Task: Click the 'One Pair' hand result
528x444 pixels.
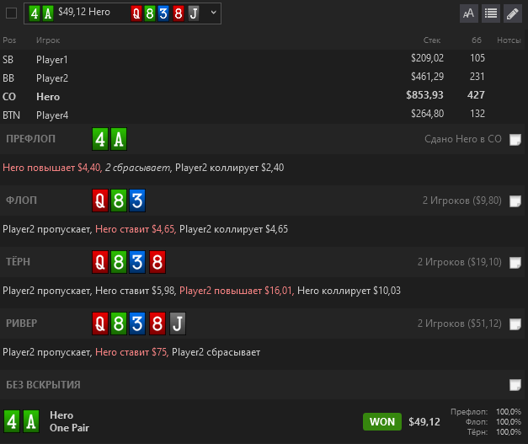Action: [69, 428]
